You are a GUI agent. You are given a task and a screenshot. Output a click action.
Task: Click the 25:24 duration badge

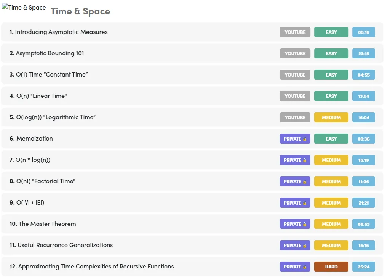coord(363,267)
